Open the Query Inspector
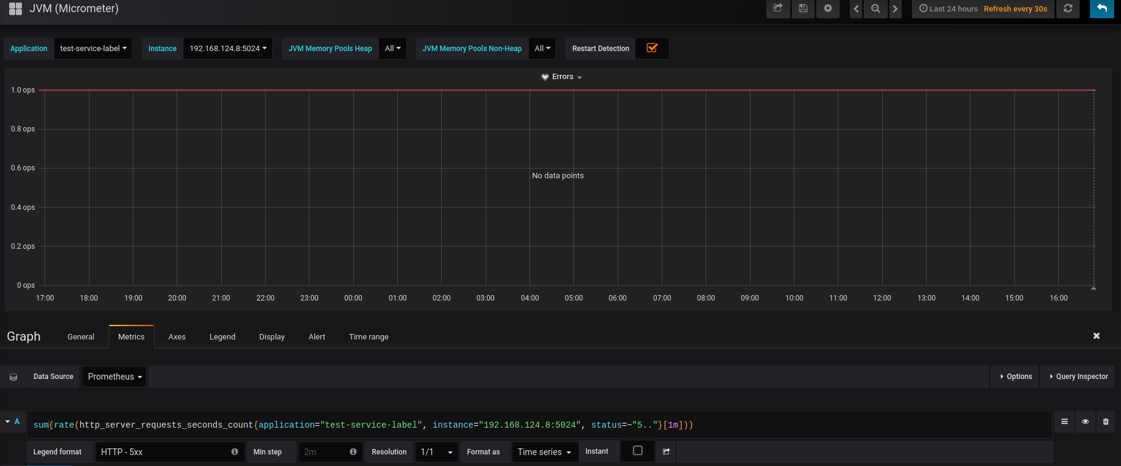 point(1078,377)
